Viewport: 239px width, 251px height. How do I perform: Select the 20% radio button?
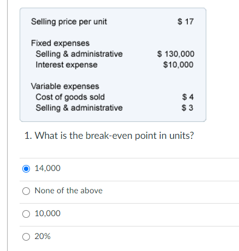pyautogui.click(x=26, y=237)
